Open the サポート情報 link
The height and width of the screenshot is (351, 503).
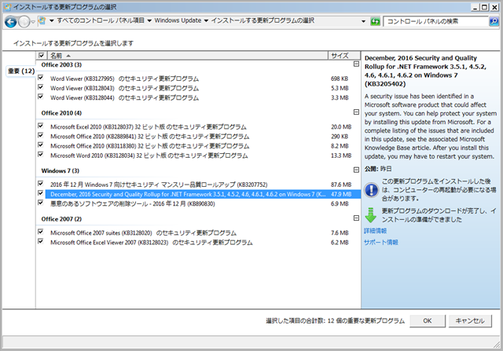(x=381, y=243)
